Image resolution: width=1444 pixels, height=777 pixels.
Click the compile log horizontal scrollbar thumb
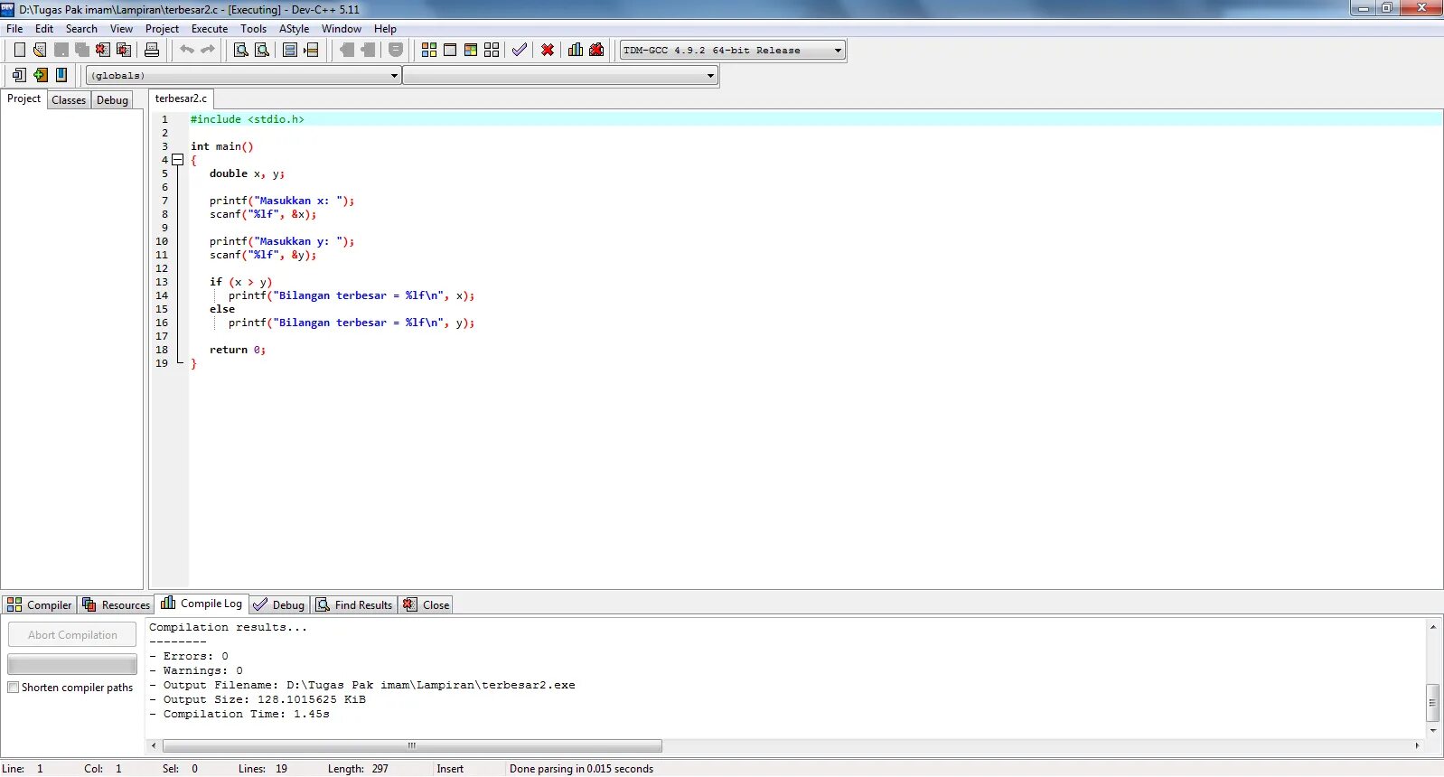point(412,746)
